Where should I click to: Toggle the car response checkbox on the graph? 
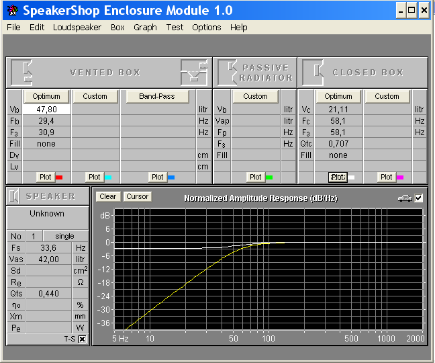[419, 198]
